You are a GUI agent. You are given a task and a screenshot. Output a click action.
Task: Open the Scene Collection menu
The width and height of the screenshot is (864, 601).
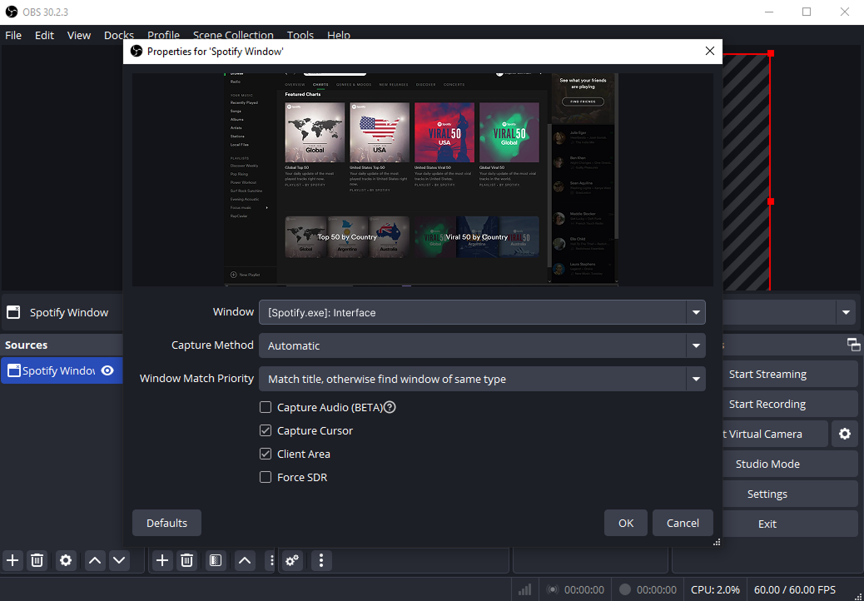pos(233,35)
